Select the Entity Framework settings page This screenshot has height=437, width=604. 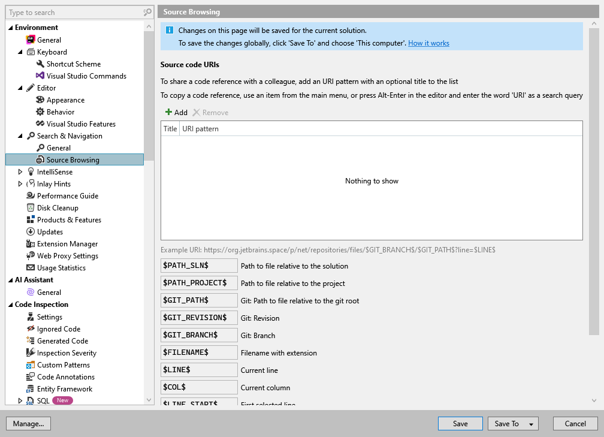click(x=67, y=388)
